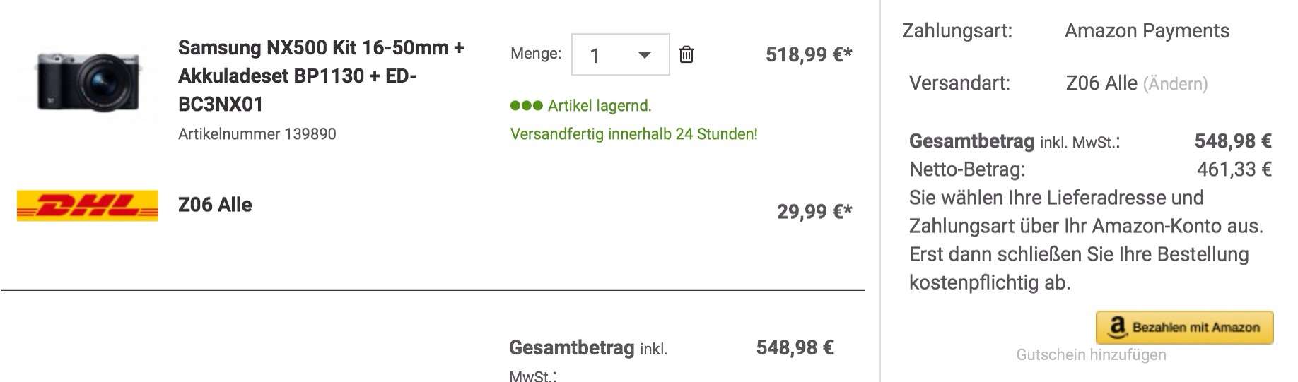This screenshot has width=1298, height=382.
Task: Click the Versandfertig innerhalb 24 Stunden notice
Action: (633, 134)
